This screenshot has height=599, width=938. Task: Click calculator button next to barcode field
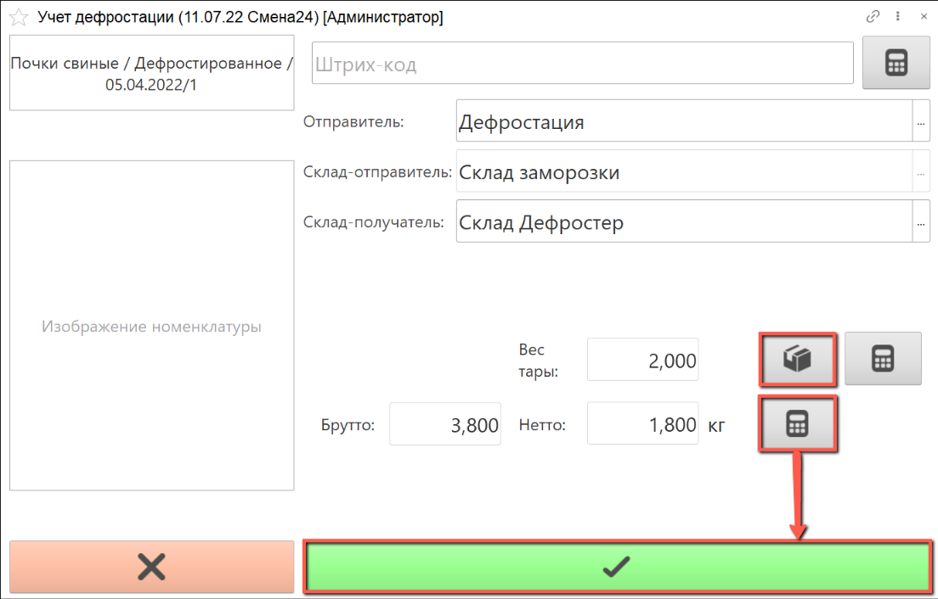pos(896,63)
